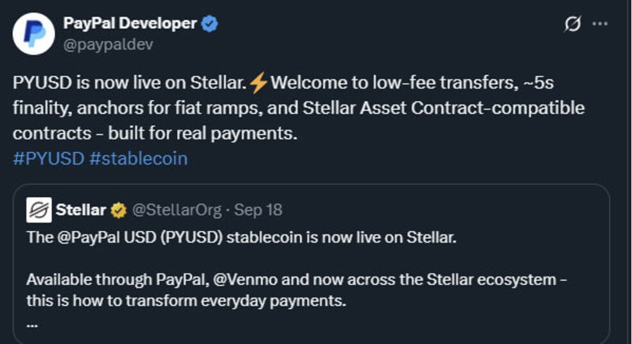Image resolution: width=632 pixels, height=344 pixels.
Task: Select the #stablecoin hashtag
Action: point(139,159)
